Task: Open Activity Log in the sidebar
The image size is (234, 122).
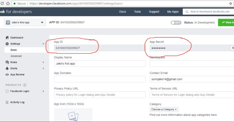Action: click(17, 102)
